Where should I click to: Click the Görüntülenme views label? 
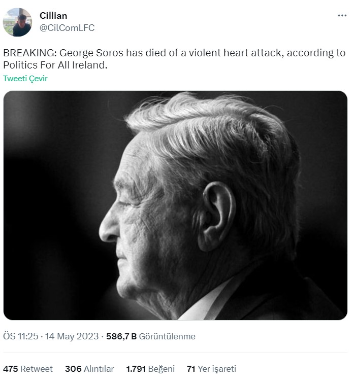167,336
